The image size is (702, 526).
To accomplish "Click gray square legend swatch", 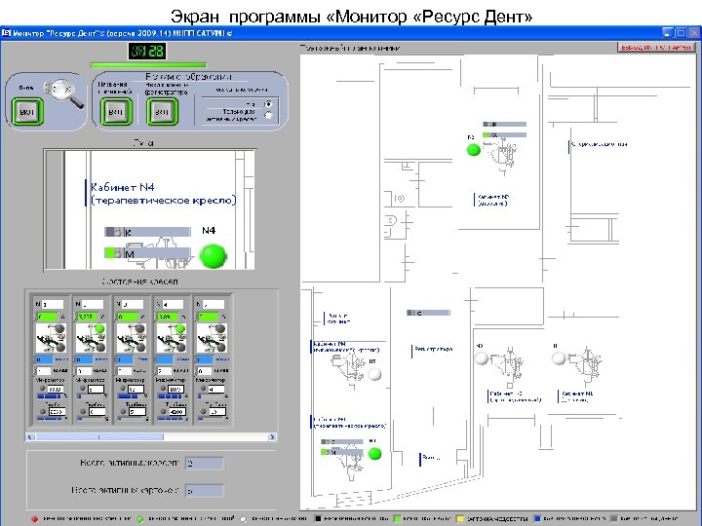I will coord(614,519).
